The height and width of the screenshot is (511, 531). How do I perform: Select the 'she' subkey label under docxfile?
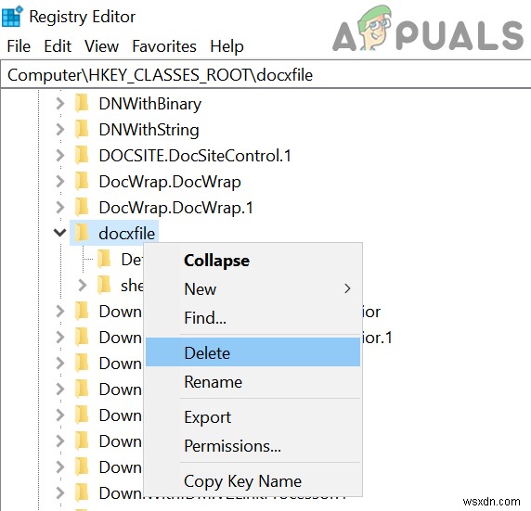click(x=132, y=286)
